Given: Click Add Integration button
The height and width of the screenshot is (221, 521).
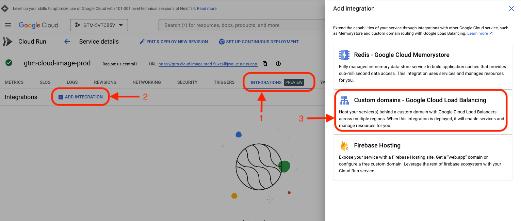Looking at the screenshot, I should [81, 97].
